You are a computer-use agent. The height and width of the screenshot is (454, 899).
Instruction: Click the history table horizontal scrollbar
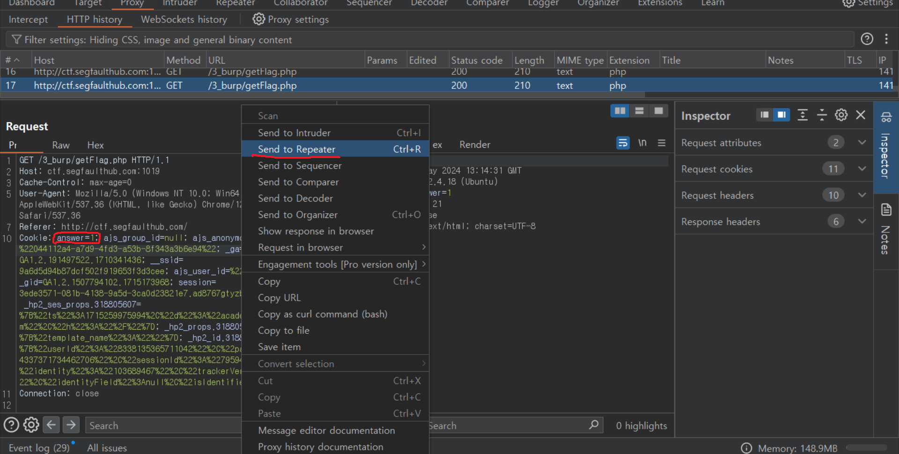[323, 95]
